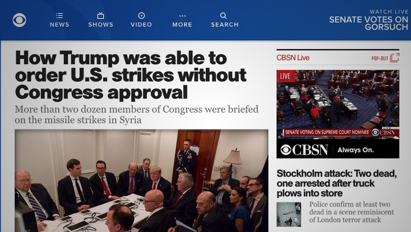Viewport: 411px width, 232px height.
Task: Open the Stockholm attack story headline
Action: coord(336,183)
